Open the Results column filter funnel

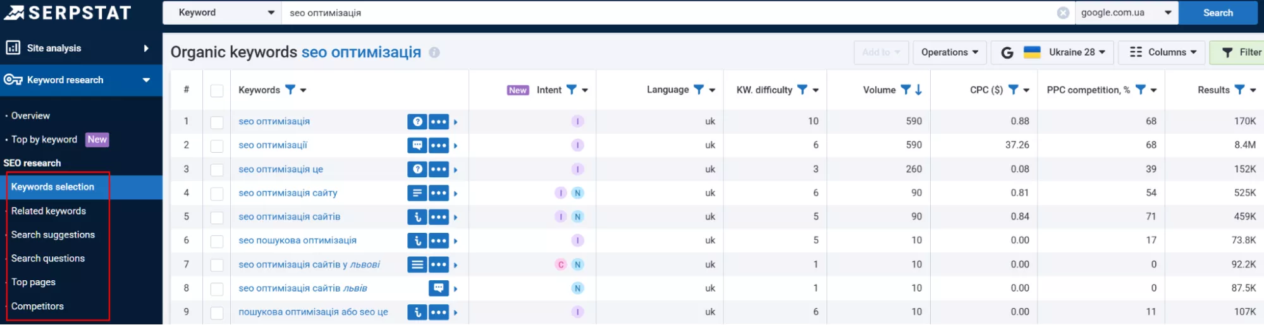coord(1240,90)
